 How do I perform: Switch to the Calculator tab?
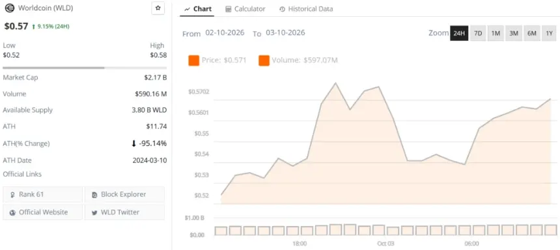click(245, 9)
